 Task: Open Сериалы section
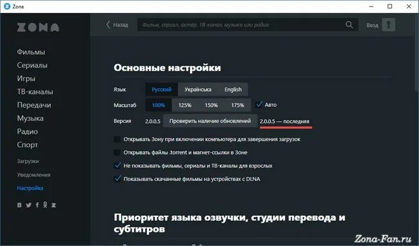coord(32,65)
